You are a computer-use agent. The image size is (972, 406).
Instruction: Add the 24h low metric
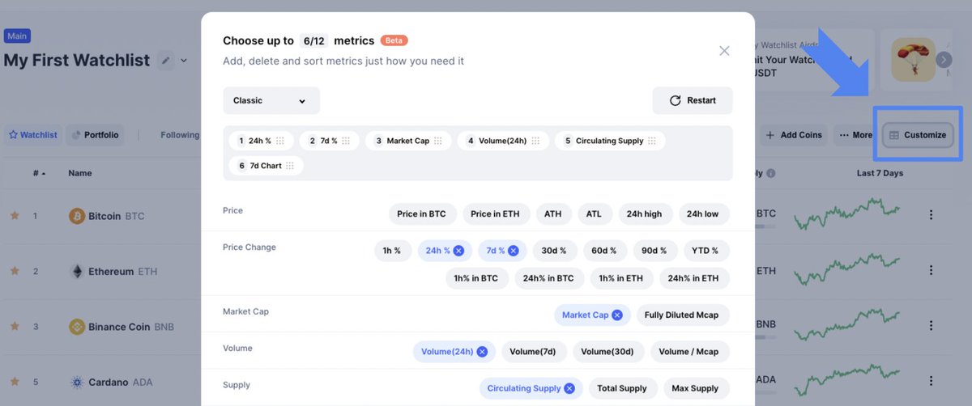point(702,214)
